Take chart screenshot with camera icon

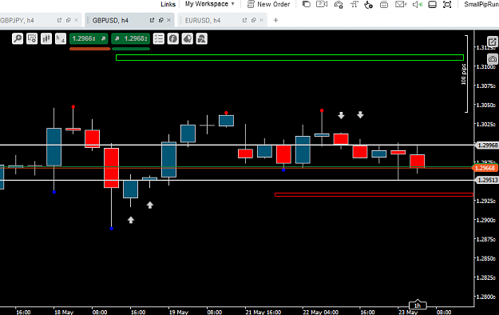[493, 59]
